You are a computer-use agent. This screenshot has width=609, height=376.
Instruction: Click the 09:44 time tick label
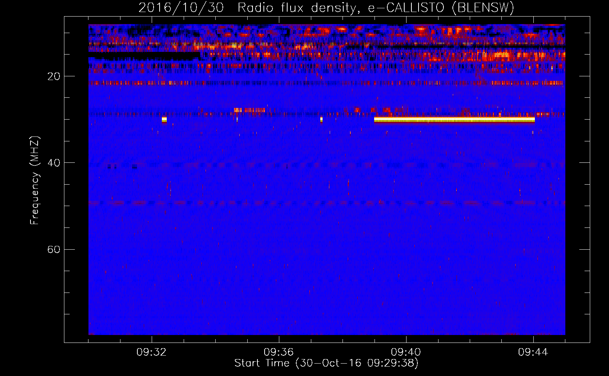(x=533, y=352)
